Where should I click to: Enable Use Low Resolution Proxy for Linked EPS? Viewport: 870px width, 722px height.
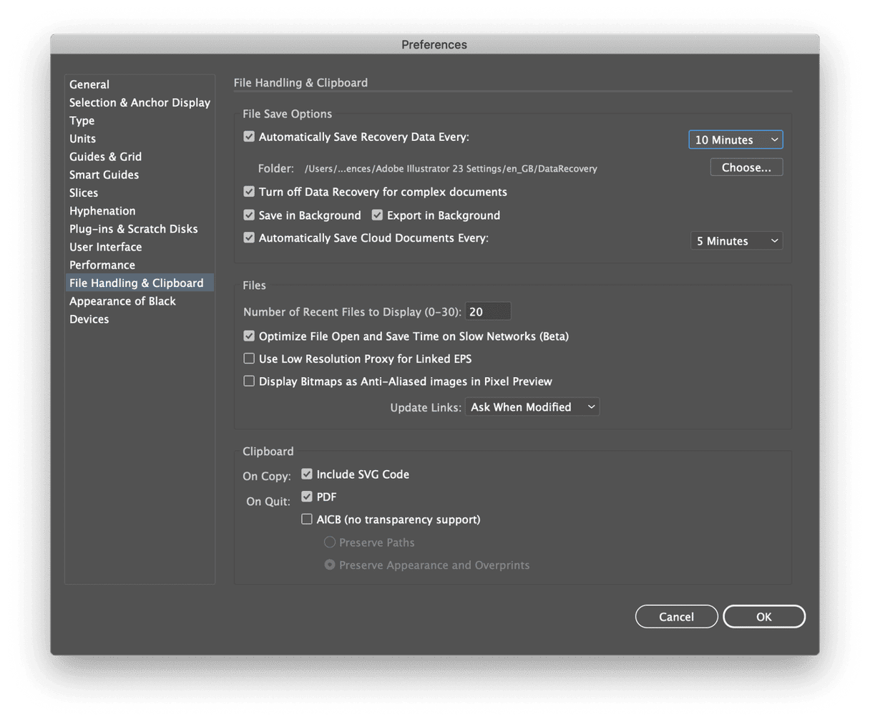[x=248, y=358]
